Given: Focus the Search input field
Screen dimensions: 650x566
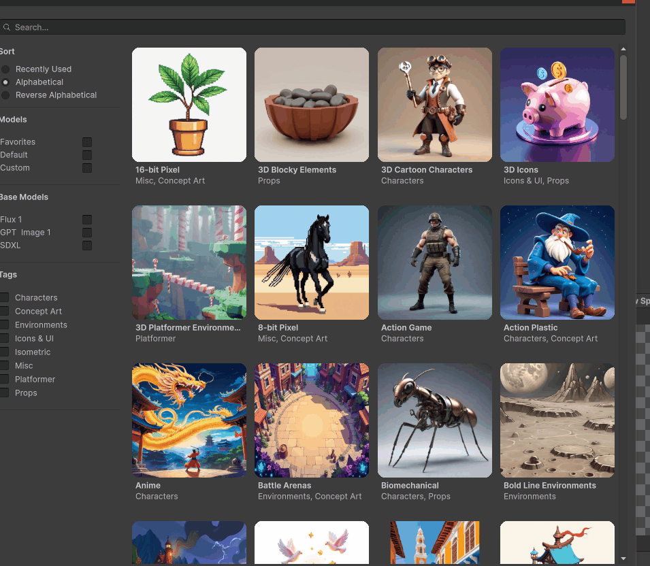Looking at the screenshot, I should point(312,27).
